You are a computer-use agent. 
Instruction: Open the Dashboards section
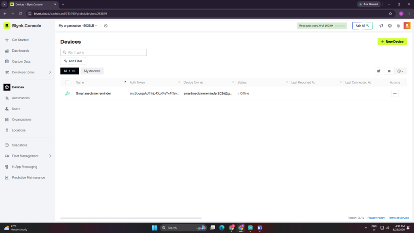pyautogui.click(x=21, y=51)
